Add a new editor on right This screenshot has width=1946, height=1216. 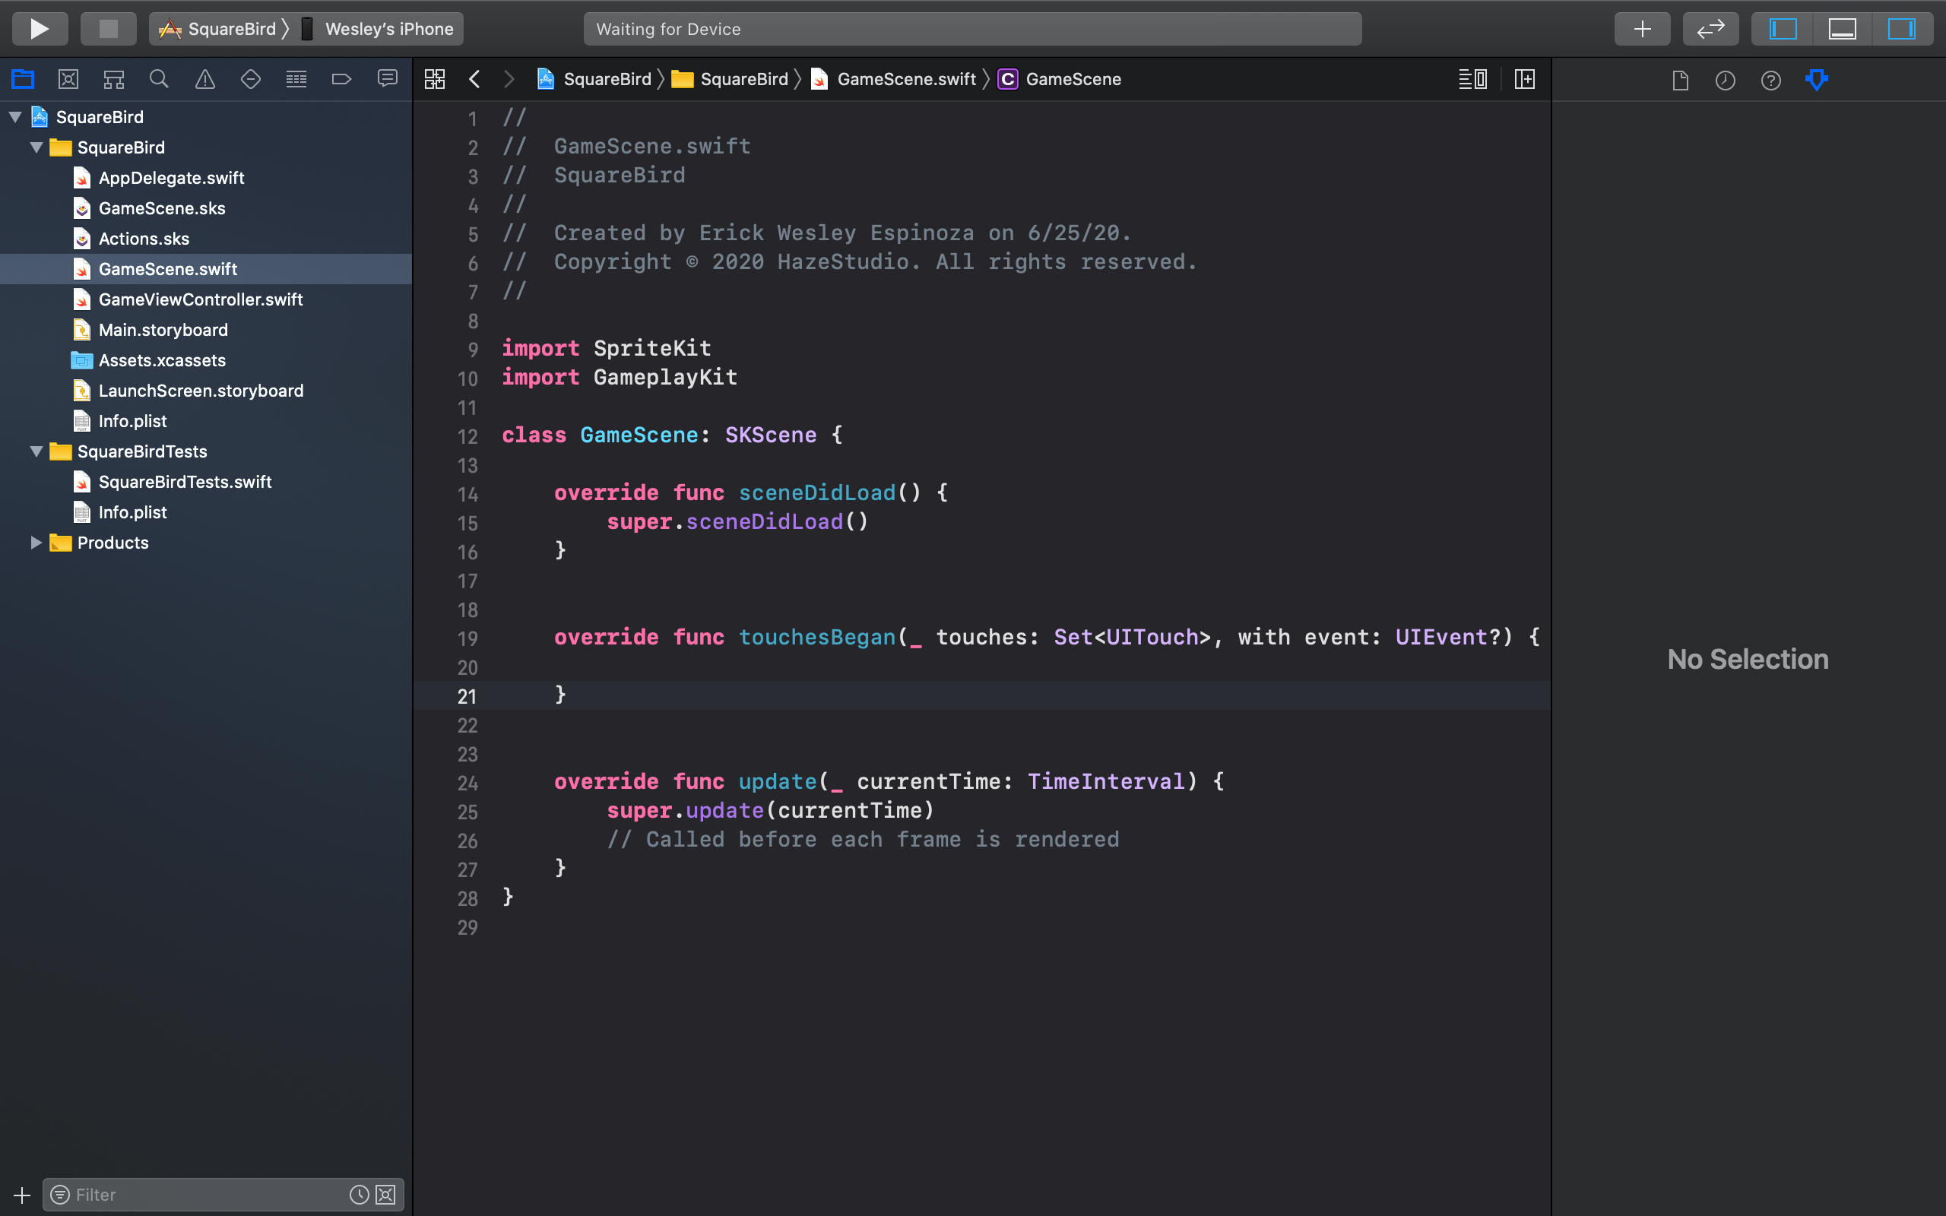[x=1525, y=79]
